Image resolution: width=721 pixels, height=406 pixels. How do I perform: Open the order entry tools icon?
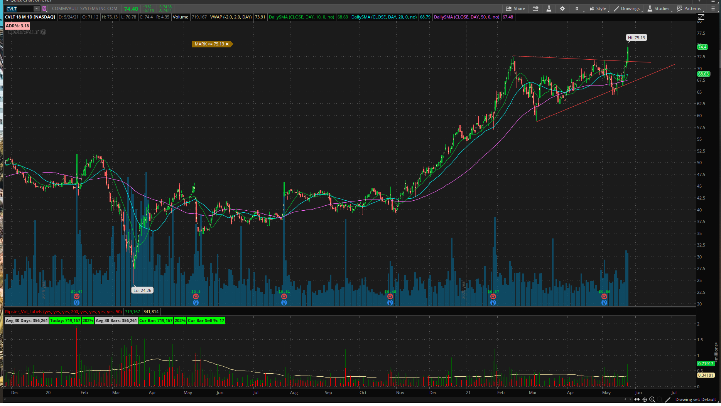point(535,8)
